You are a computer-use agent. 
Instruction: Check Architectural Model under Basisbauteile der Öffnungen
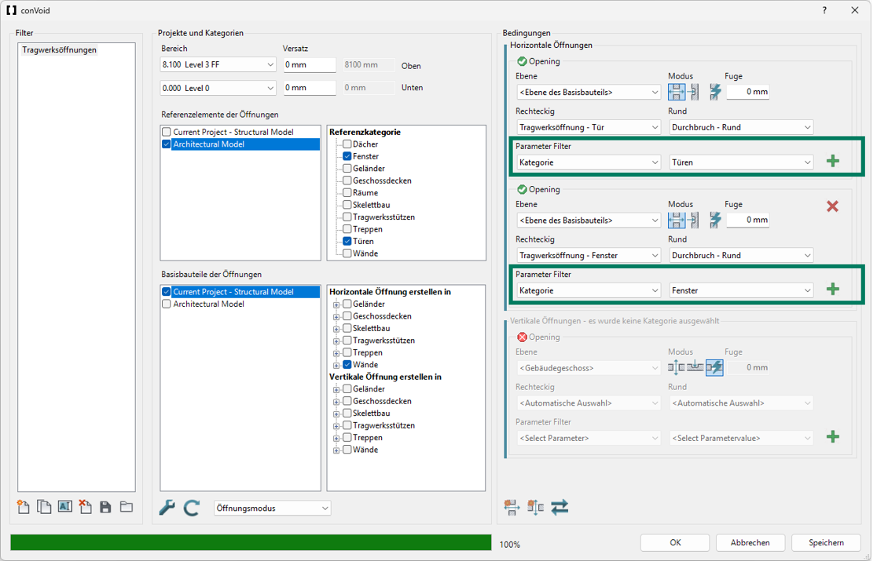tap(167, 304)
